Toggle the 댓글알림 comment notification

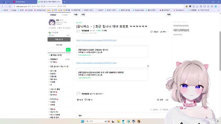pyautogui.click(x=164, y=110)
